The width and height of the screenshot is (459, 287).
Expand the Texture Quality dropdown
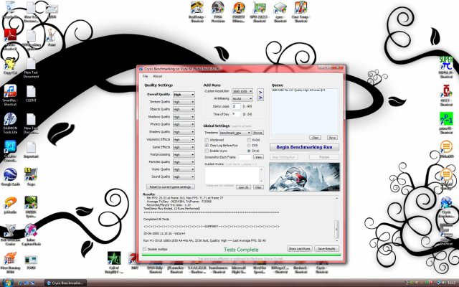[184, 102]
